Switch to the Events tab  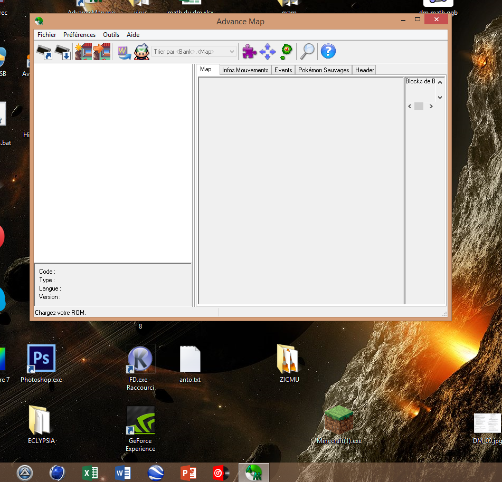pos(283,70)
